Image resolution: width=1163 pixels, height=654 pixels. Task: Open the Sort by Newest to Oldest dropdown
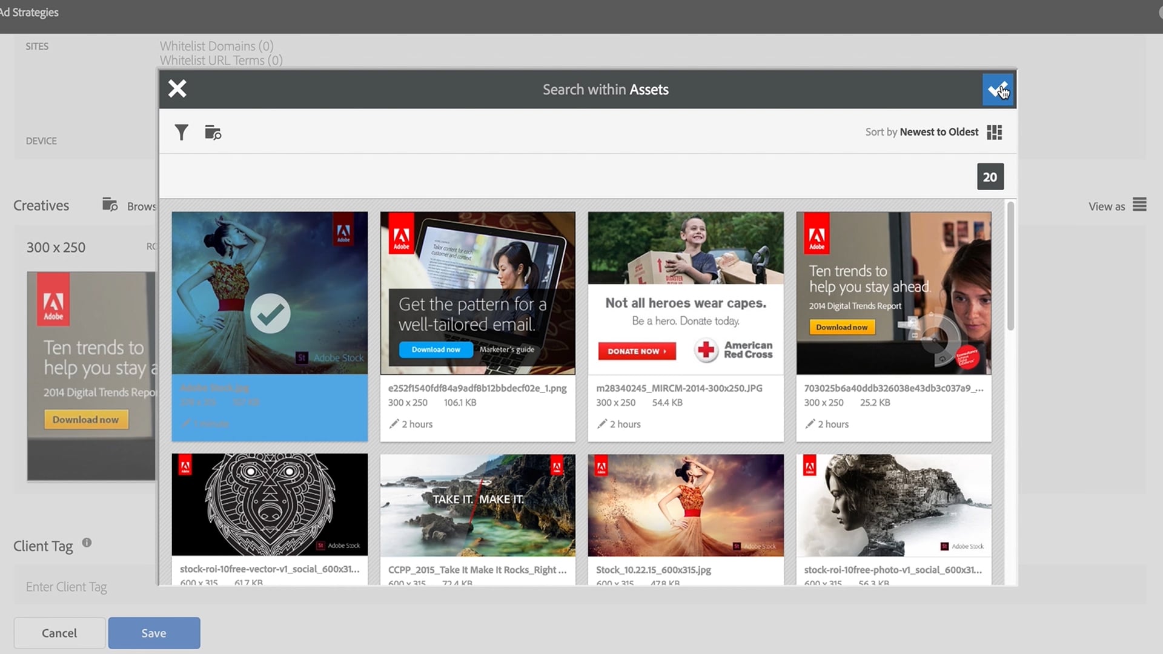[x=921, y=132]
